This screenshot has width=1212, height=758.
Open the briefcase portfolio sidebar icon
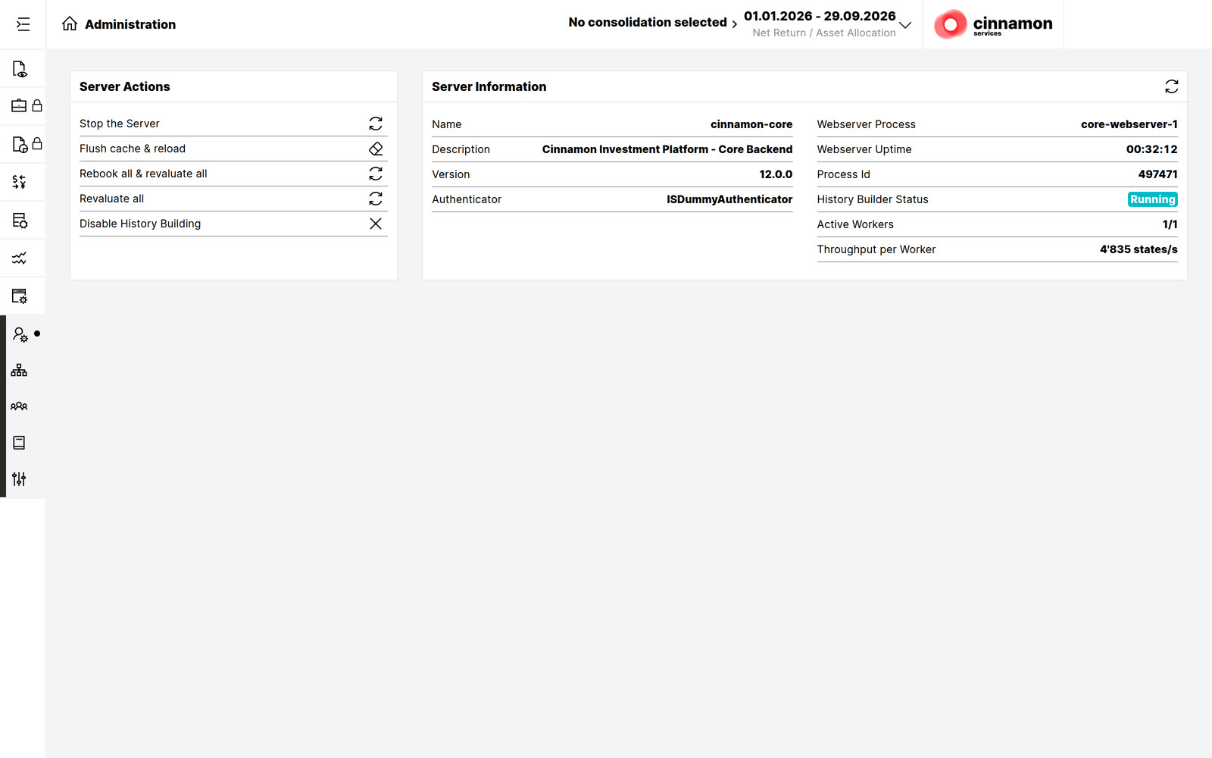[x=19, y=105]
